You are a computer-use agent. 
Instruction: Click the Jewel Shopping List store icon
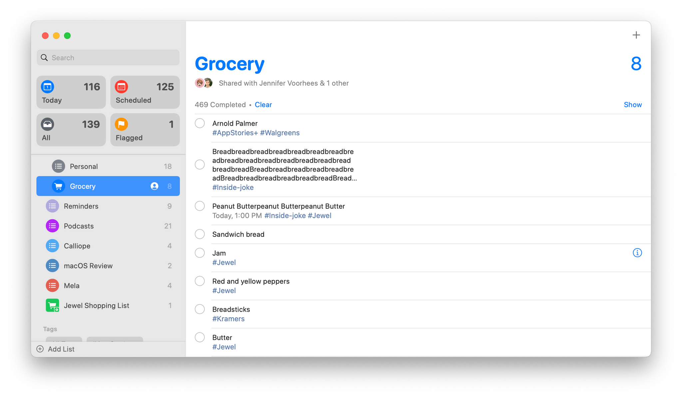tap(52, 305)
